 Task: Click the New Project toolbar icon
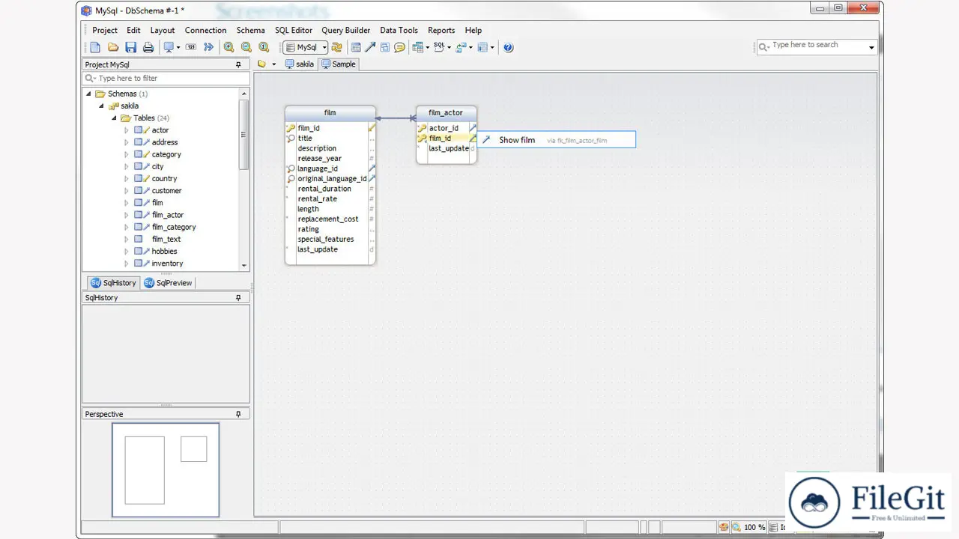coord(95,47)
